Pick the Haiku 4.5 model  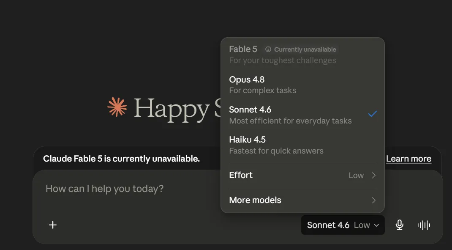(x=302, y=145)
